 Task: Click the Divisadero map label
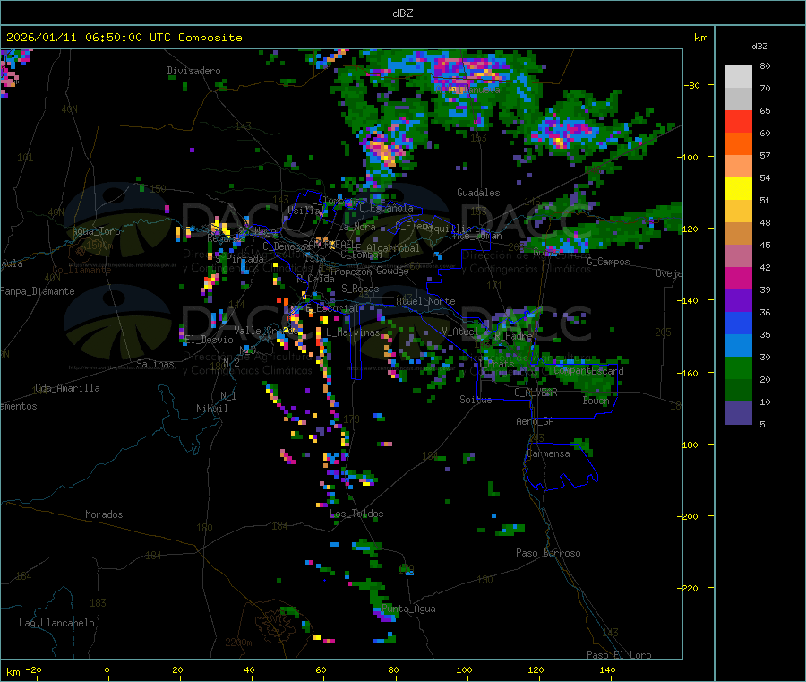[193, 71]
